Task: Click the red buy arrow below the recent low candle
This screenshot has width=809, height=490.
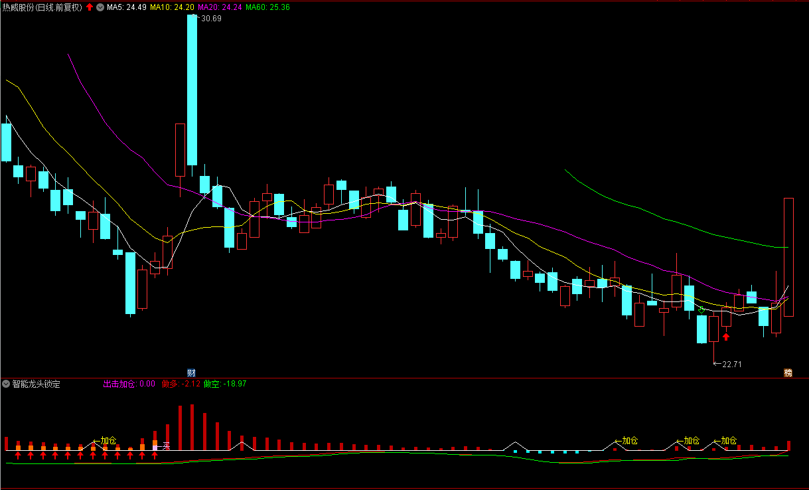Action: coord(726,337)
